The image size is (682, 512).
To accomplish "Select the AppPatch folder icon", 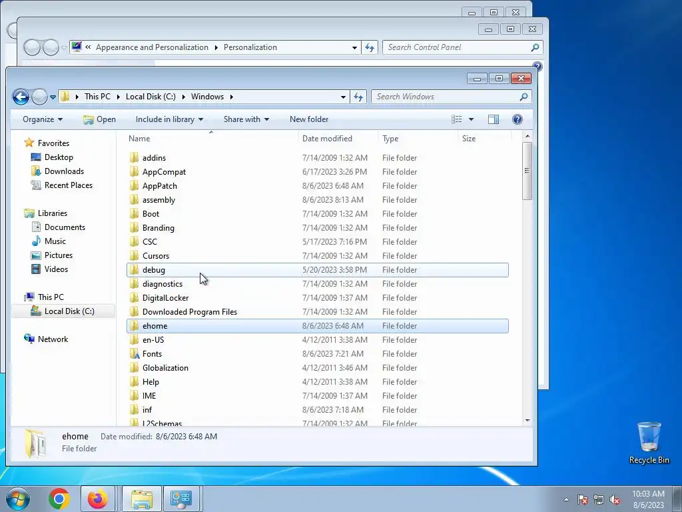I will [134, 185].
